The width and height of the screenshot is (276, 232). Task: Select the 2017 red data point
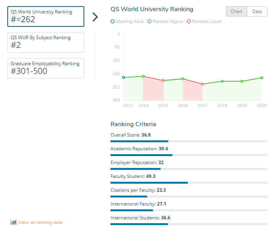(x=202, y=84)
